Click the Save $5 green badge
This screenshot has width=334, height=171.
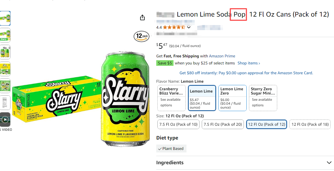165,63
